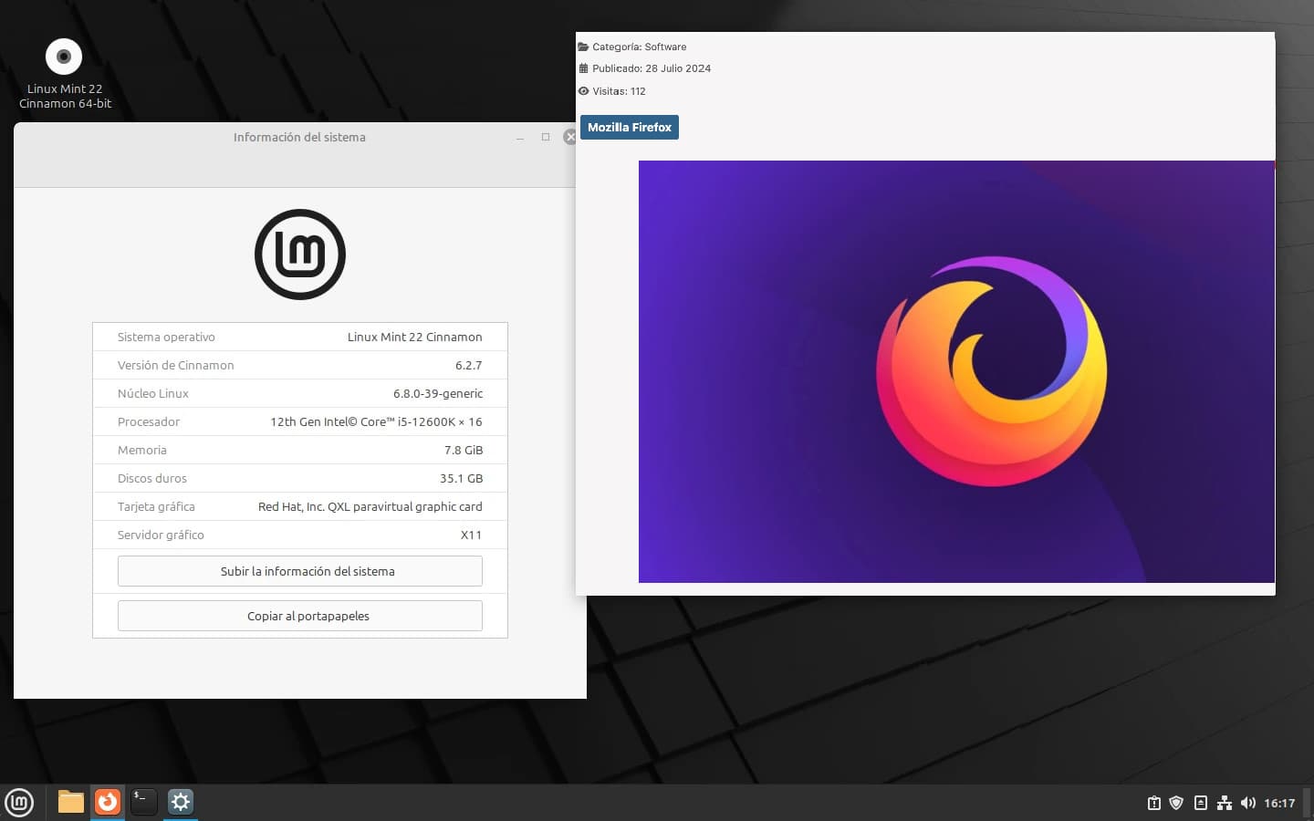This screenshot has width=1314, height=821.
Task: Activate the system settings gear in the panel
Action: 181,802
